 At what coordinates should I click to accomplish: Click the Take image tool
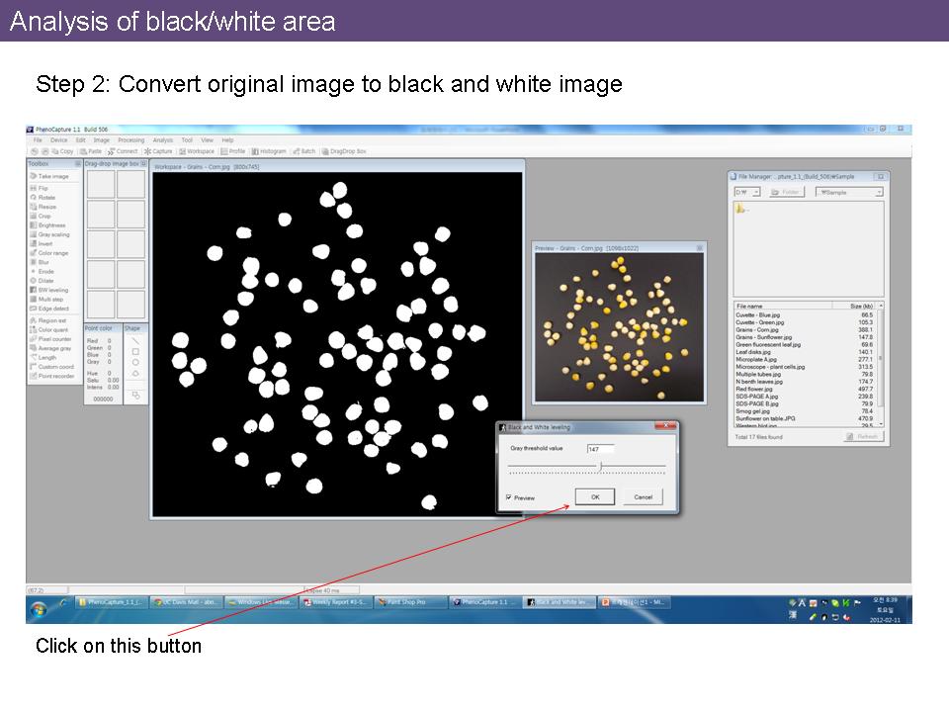52,176
